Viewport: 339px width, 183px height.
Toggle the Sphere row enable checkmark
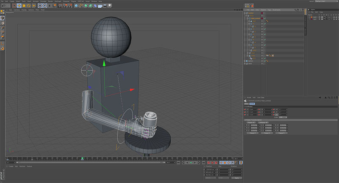coord(264,61)
